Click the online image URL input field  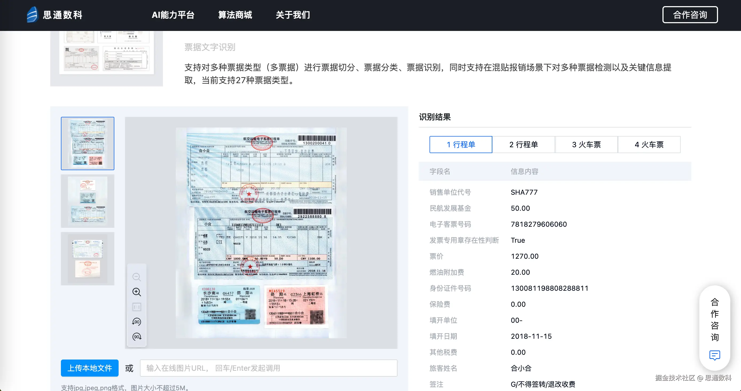point(268,368)
